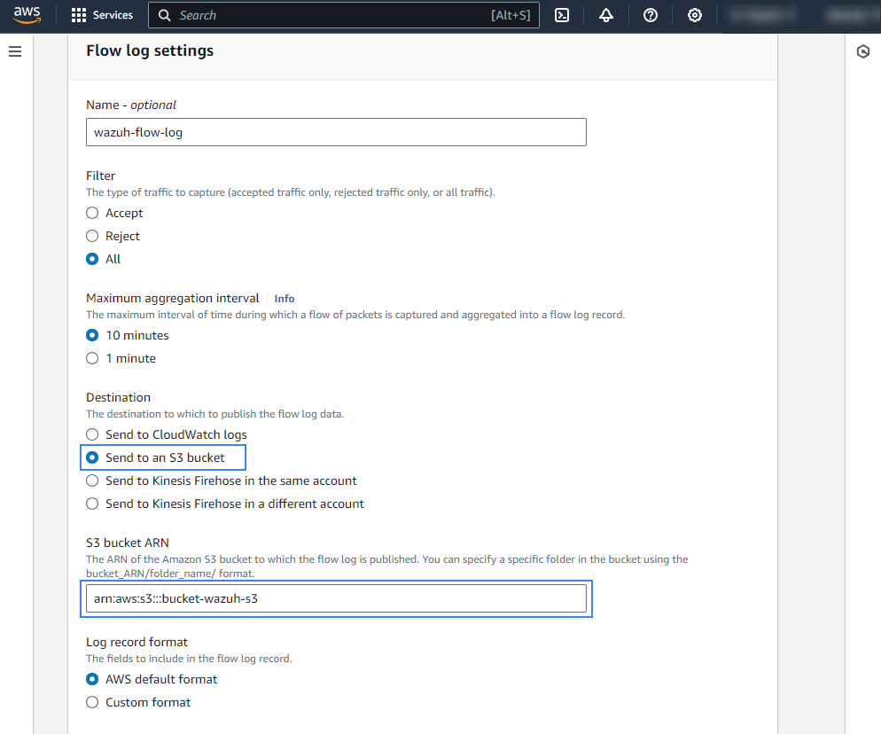Viewport: 881px width, 734px height.
Task: Open the notifications bell
Action: coord(606,15)
